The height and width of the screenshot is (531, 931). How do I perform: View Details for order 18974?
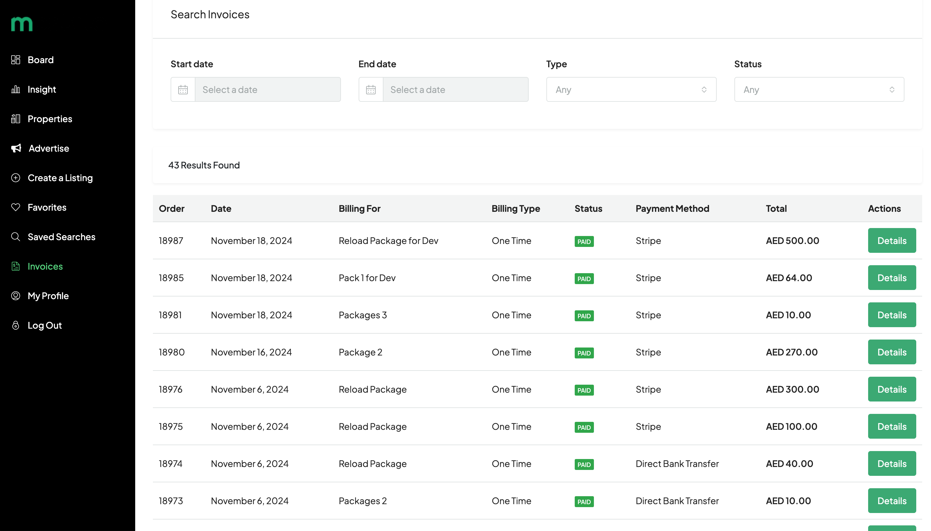pos(892,464)
